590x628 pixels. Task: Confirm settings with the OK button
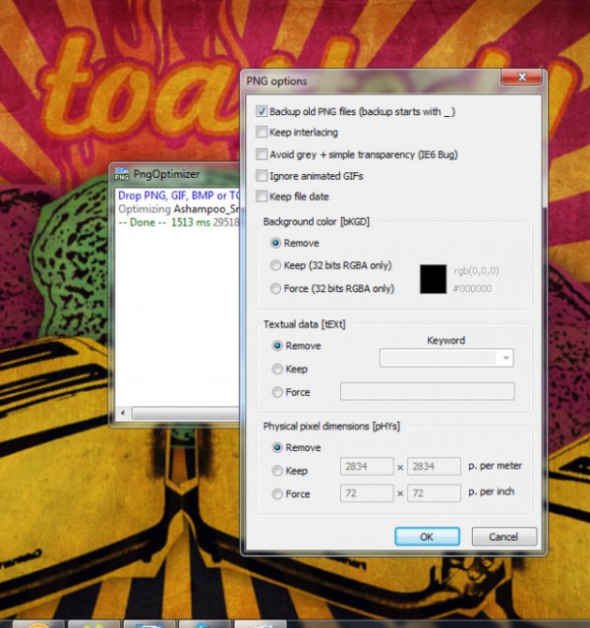coord(428,537)
